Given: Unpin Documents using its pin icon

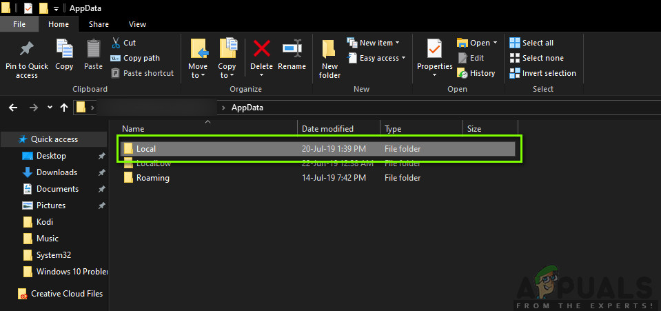Looking at the screenshot, I should pos(101,189).
